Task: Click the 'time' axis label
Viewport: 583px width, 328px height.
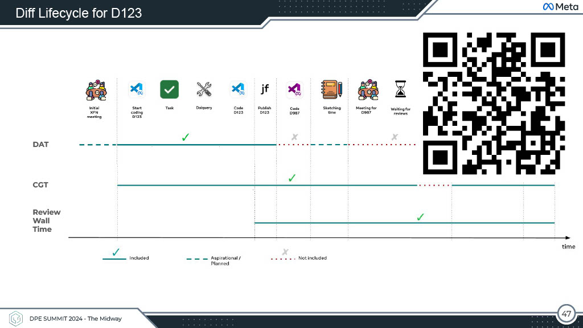Action: pos(569,247)
